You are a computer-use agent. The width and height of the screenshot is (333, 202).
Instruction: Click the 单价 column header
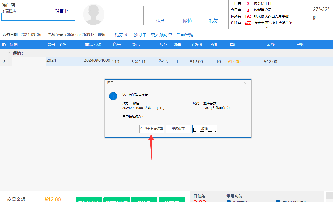pos(234,45)
